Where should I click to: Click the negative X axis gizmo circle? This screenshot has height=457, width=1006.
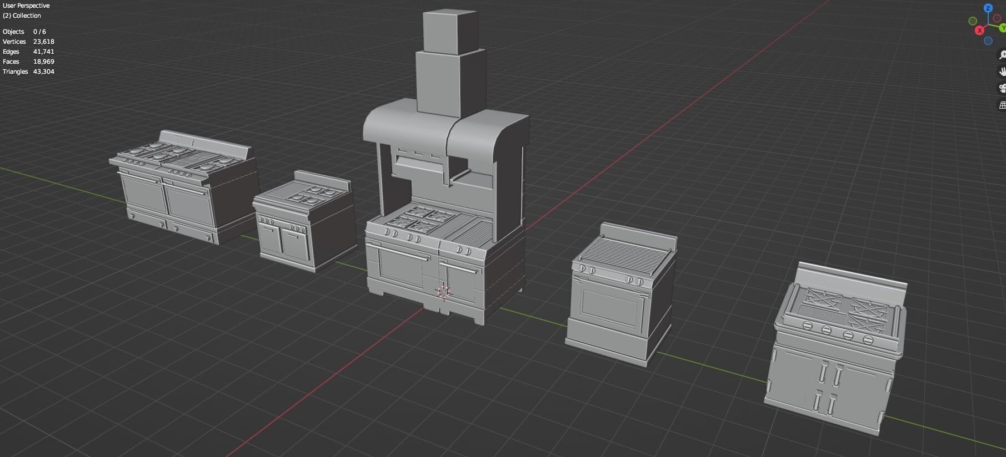pos(997,18)
